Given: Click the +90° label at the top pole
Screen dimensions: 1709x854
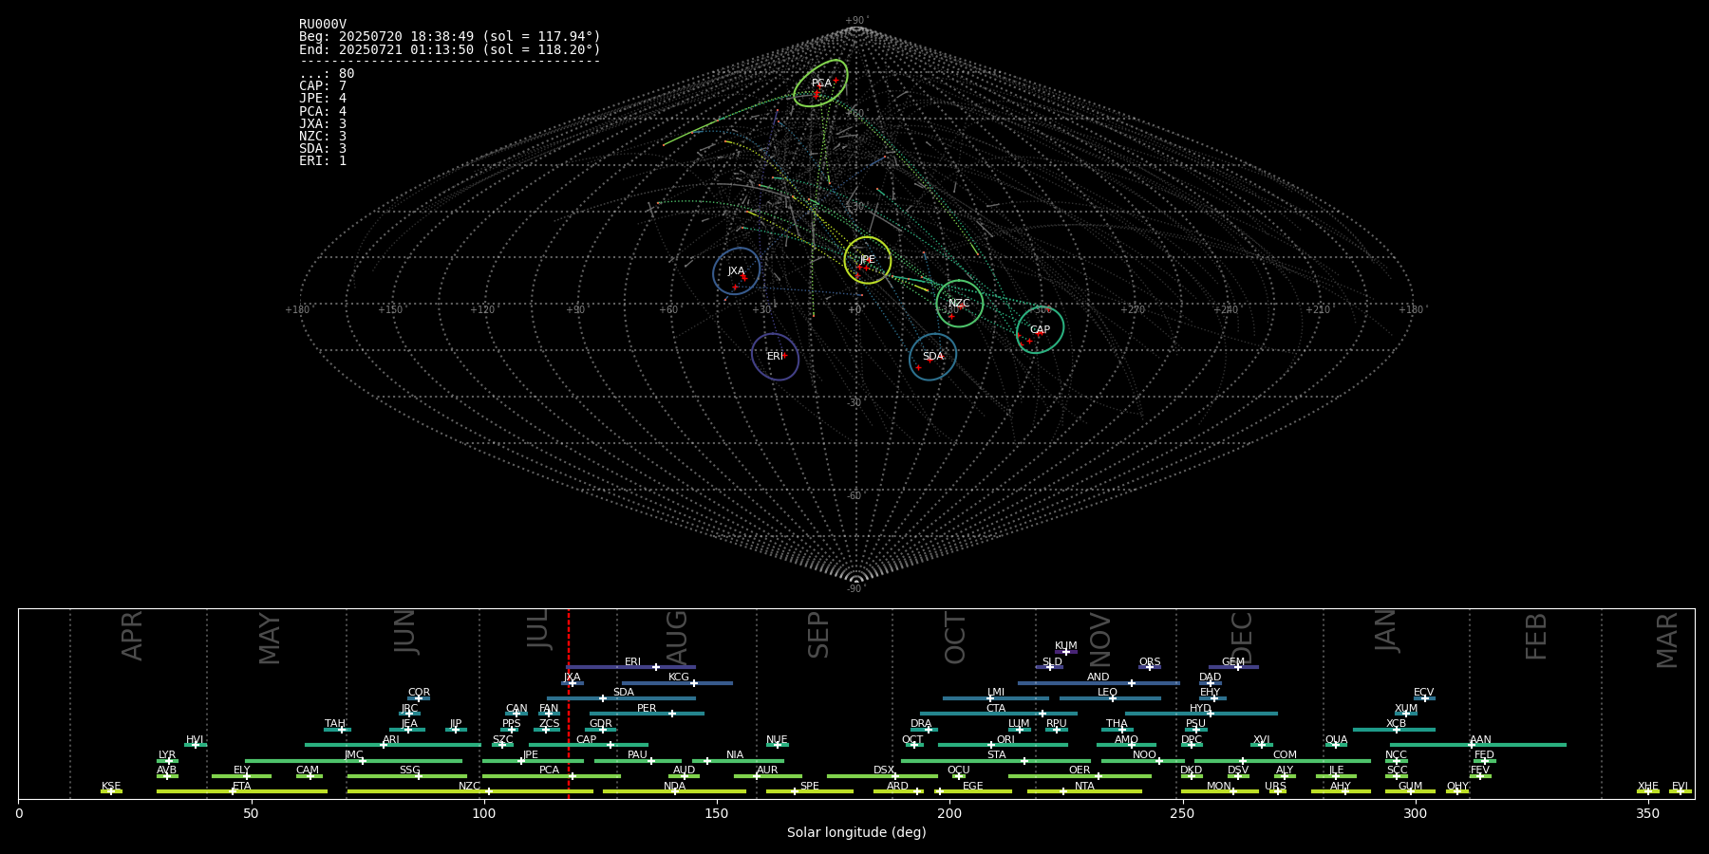Looking at the screenshot, I should [x=856, y=21].
